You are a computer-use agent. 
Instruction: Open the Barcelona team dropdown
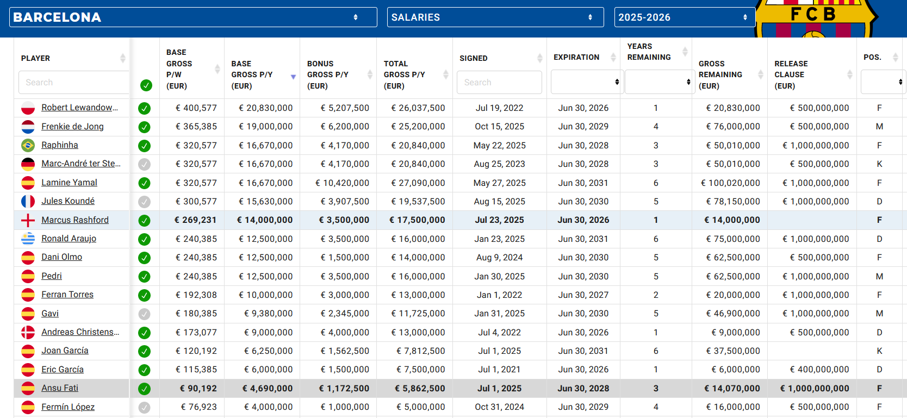tap(193, 17)
